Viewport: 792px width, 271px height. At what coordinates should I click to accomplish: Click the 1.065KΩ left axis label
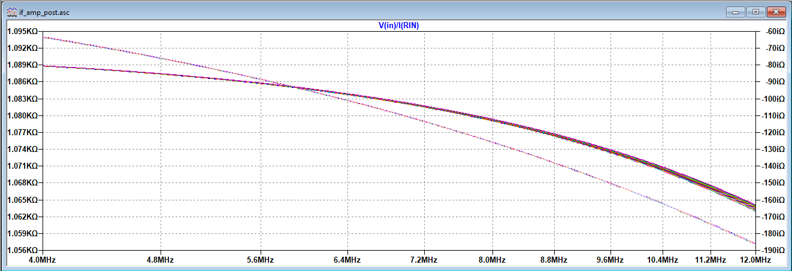point(22,200)
